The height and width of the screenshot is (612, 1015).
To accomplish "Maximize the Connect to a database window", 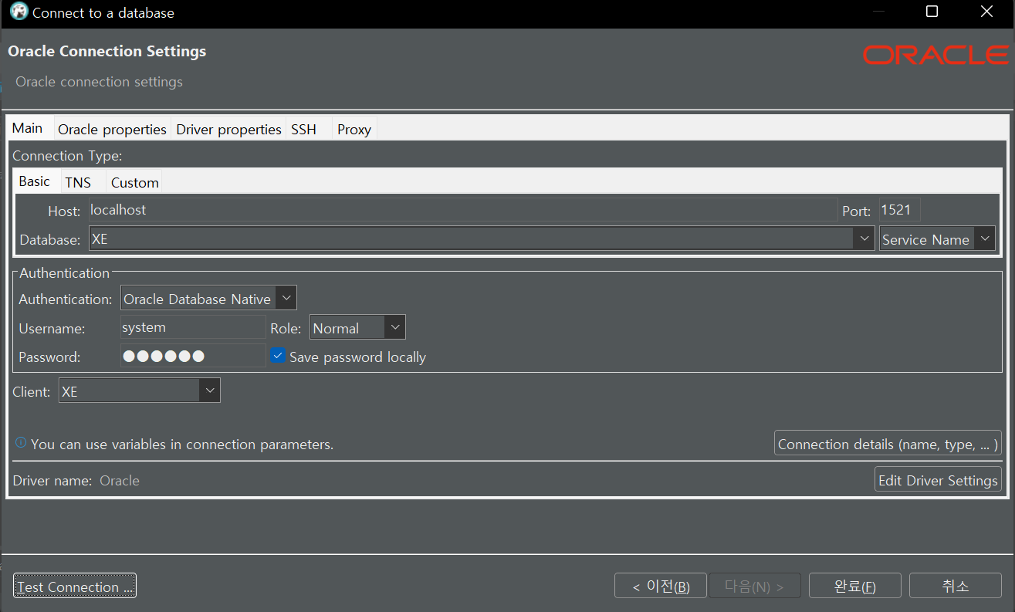I will click(x=932, y=12).
